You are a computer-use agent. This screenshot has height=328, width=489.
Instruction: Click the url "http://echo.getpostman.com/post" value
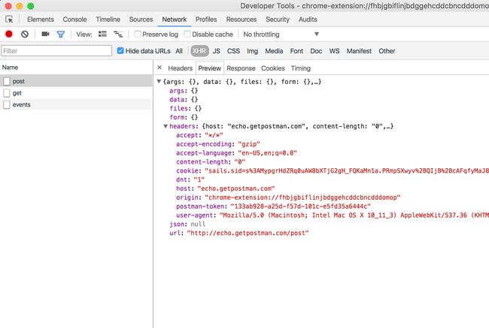[x=248, y=233]
